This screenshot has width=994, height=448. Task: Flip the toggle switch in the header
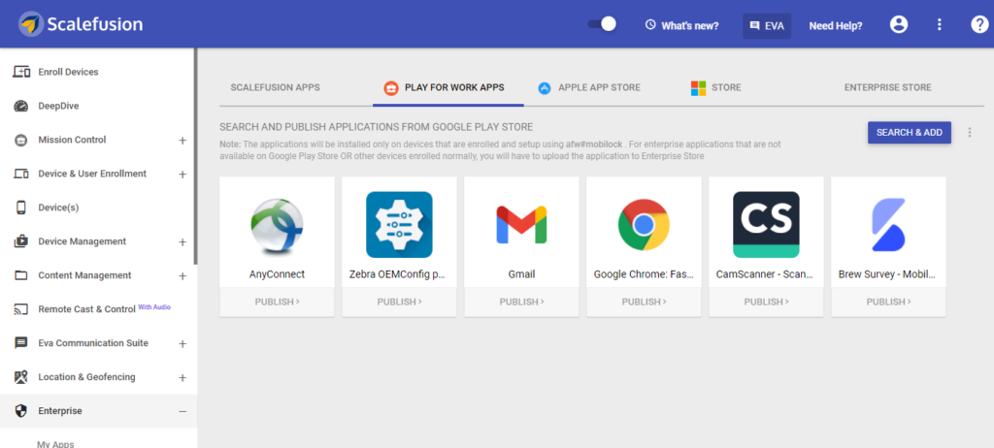click(x=602, y=24)
